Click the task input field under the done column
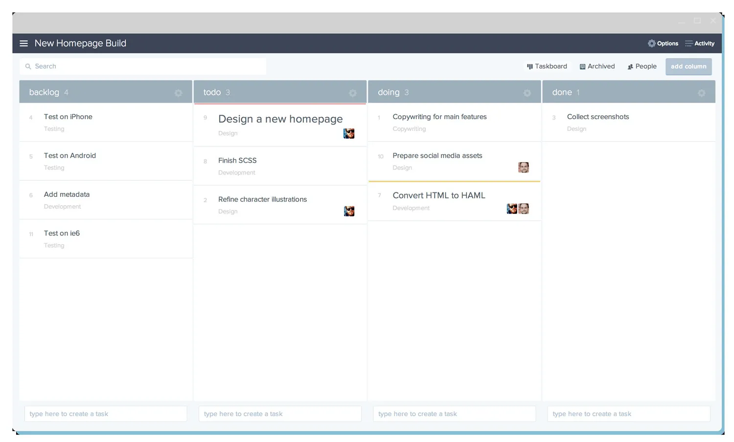Viewport: 734px width, 442px height. pos(628,414)
